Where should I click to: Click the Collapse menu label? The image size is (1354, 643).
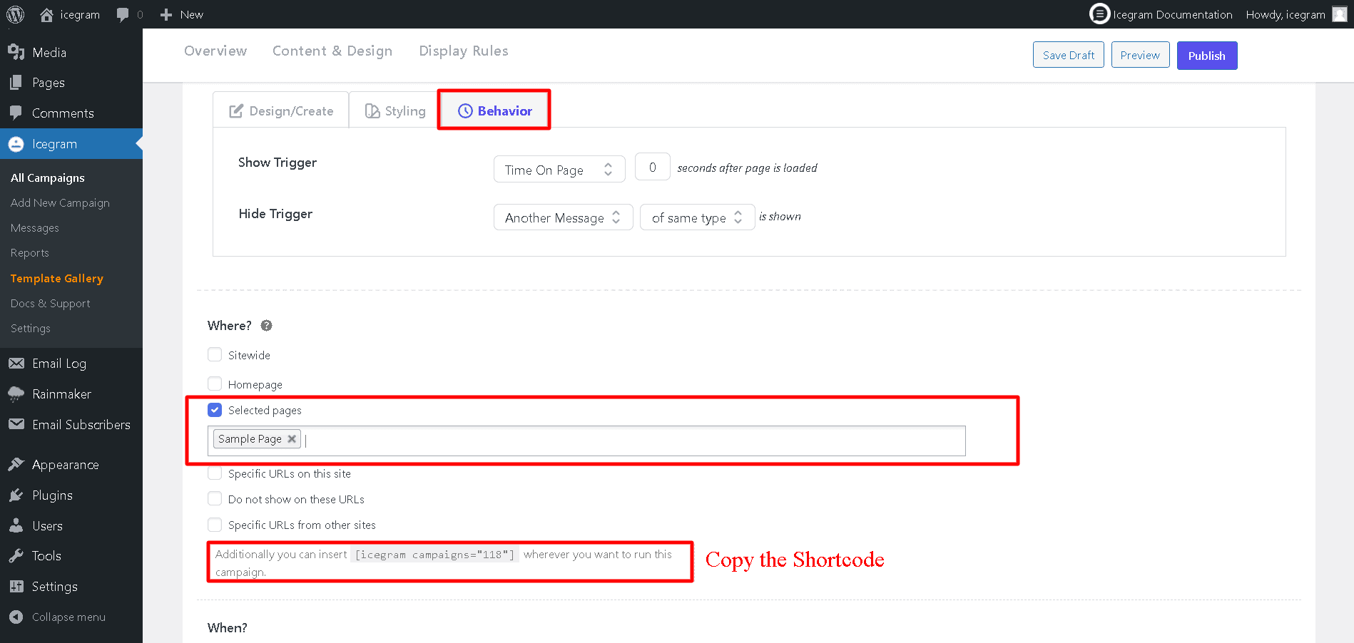[68, 617]
